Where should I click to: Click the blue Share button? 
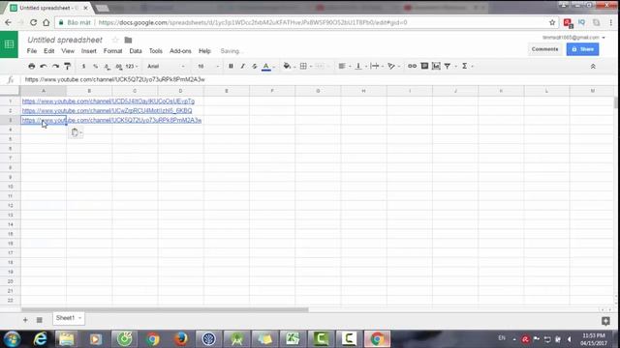582,49
